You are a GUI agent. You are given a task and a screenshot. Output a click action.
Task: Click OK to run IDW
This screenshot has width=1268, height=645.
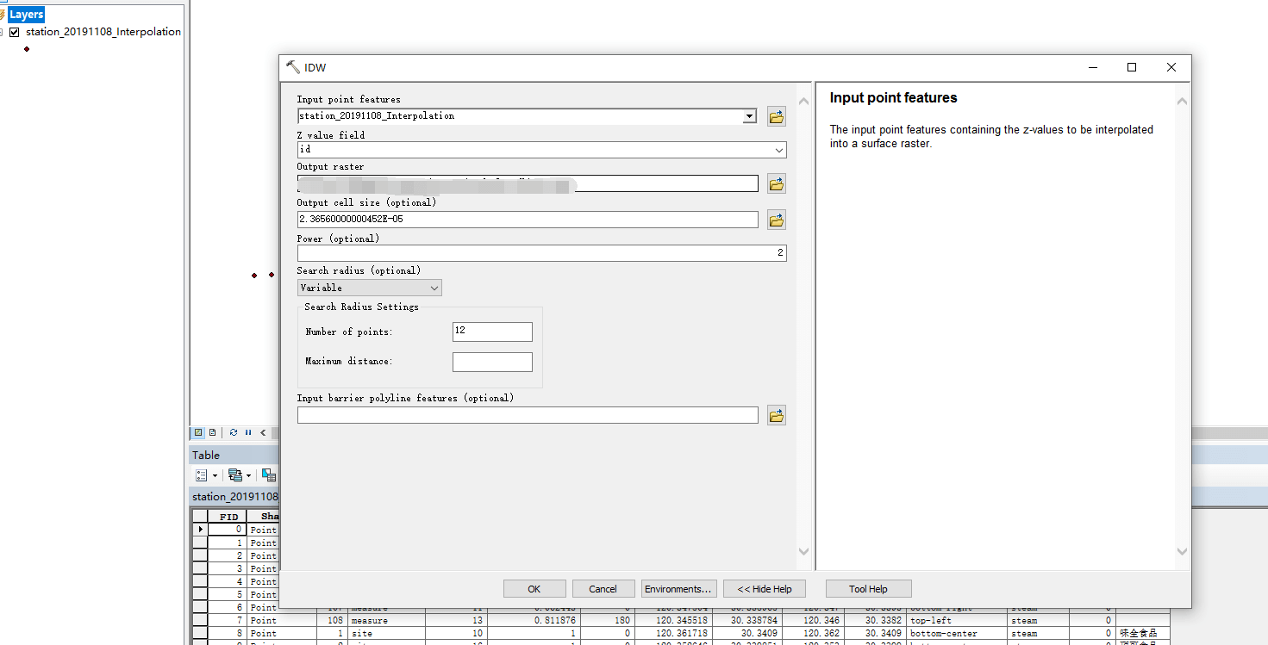tap(534, 589)
